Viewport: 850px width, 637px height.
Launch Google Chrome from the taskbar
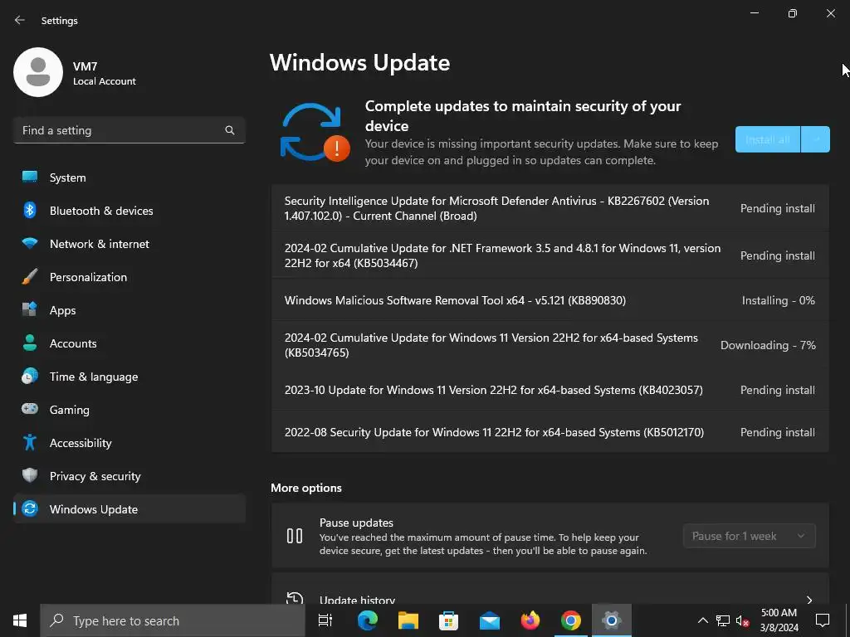click(x=571, y=620)
